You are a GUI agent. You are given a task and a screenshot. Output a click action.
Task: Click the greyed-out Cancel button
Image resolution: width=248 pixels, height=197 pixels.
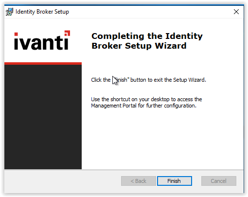point(219,181)
